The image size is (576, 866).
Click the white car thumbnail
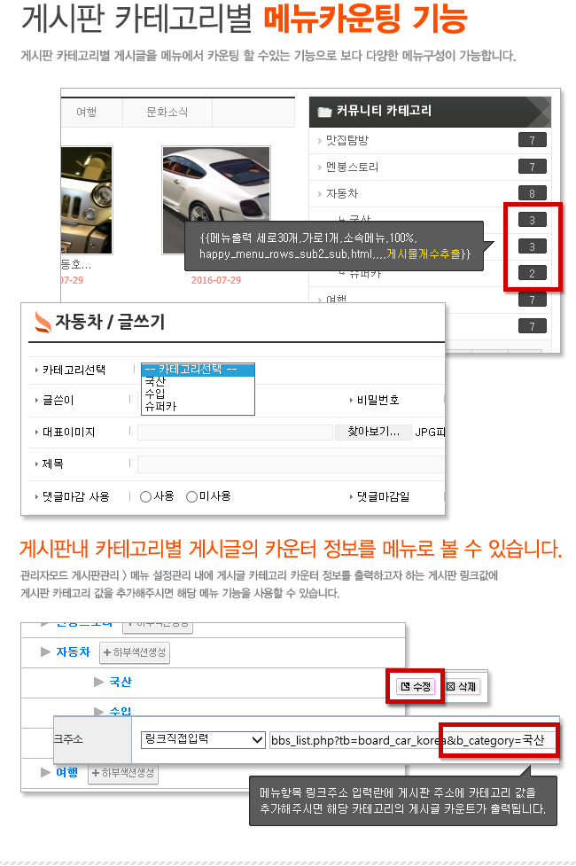point(216,200)
